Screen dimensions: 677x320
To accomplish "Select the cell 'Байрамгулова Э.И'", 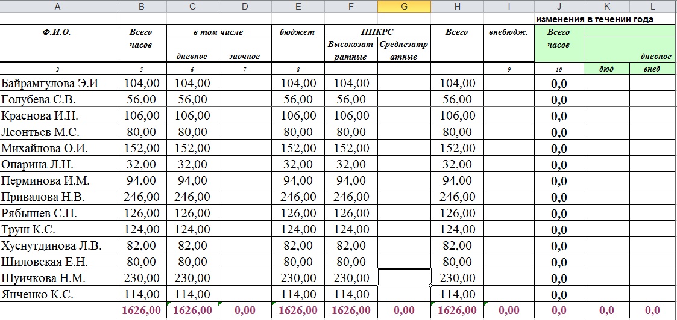I will [x=58, y=83].
